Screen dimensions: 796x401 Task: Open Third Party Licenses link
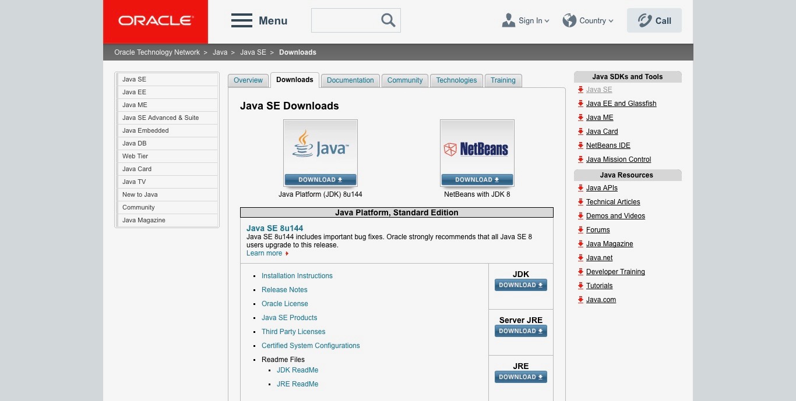pyautogui.click(x=294, y=332)
